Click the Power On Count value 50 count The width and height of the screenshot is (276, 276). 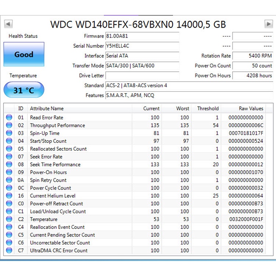253,66
